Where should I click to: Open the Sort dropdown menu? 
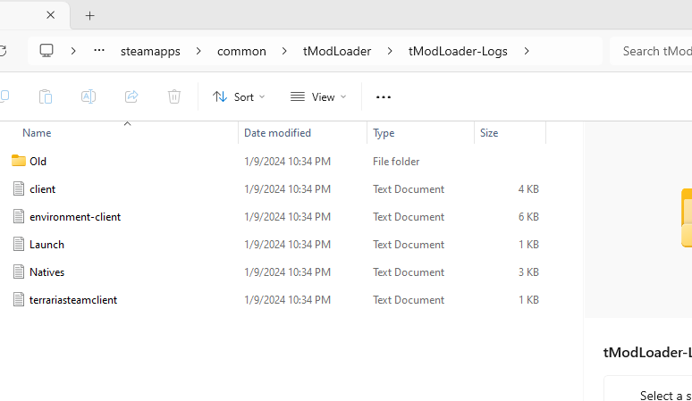(239, 97)
